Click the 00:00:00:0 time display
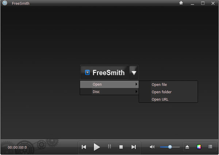Screen dimensions: 219x155 pos(17,147)
